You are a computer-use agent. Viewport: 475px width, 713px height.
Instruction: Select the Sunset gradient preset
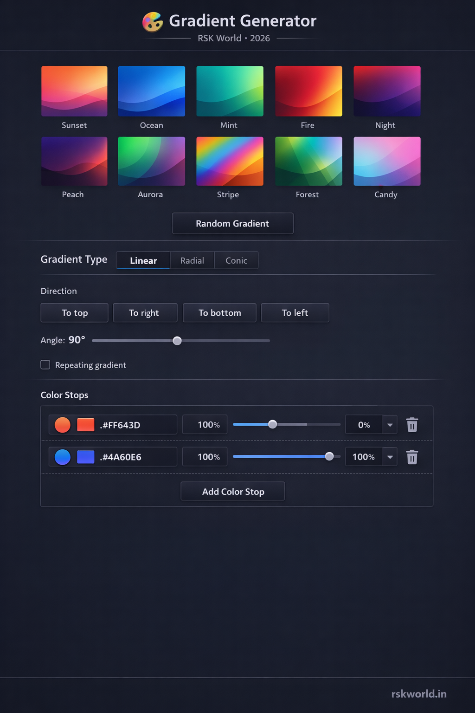74,91
